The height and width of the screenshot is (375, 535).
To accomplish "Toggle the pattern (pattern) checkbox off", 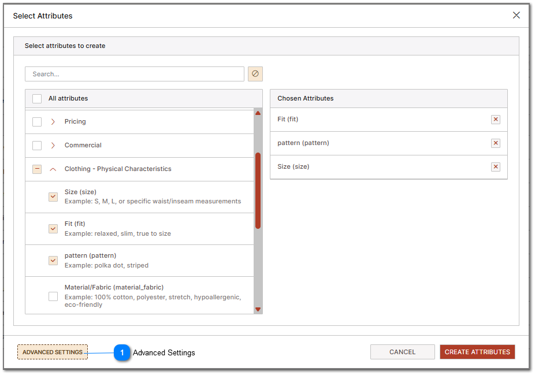I will tap(53, 260).
